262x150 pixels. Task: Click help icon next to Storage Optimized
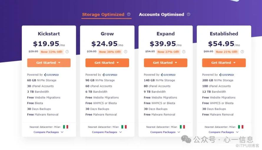pyautogui.click(x=129, y=14)
